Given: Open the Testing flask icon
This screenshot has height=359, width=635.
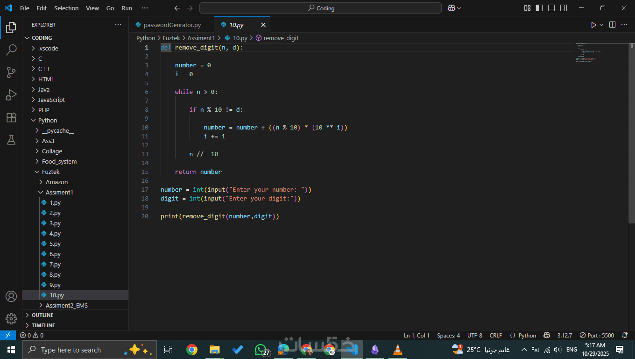Looking at the screenshot, I should (x=11, y=140).
